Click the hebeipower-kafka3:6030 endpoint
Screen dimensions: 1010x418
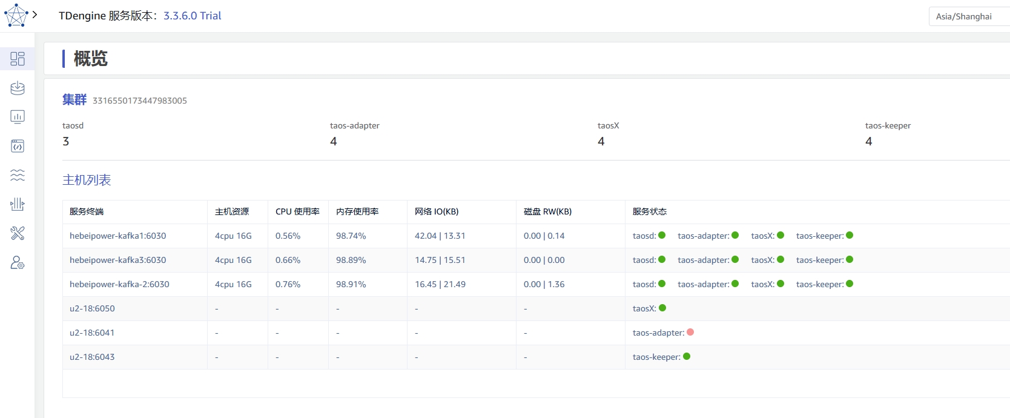[117, 260]
